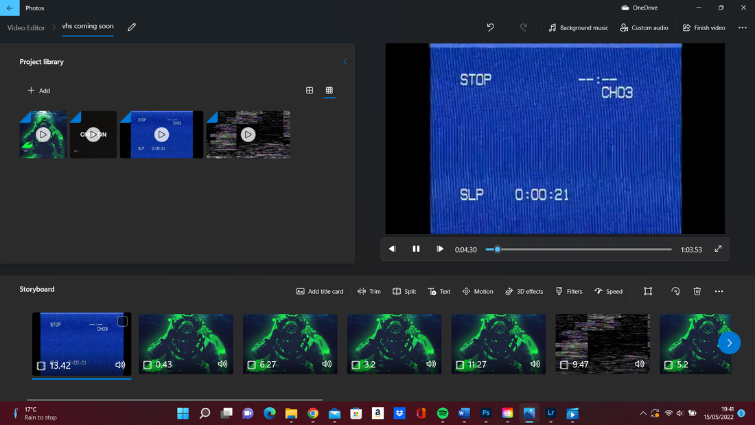Open OneDrive status in title bar

coord(640,8)
